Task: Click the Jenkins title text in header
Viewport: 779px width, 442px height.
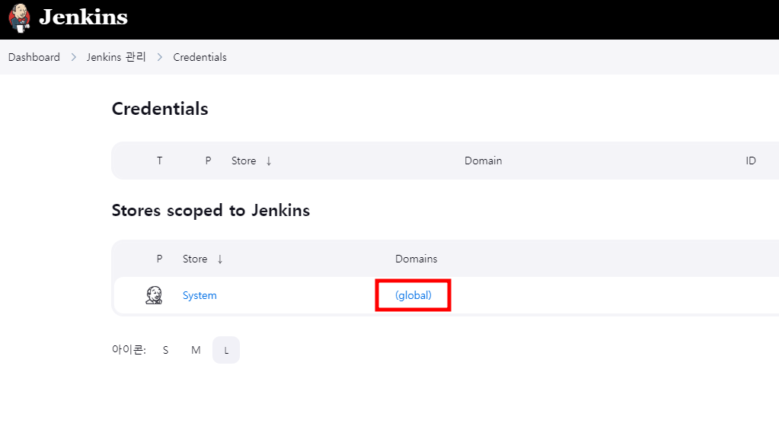Action: pos(84,17)
